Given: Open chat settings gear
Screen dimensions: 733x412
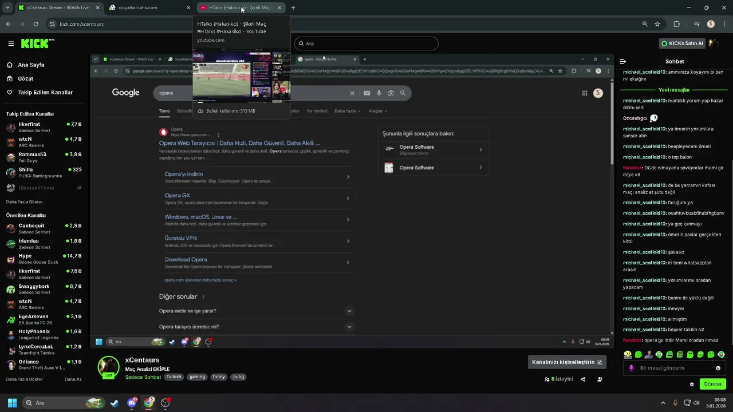Looking at the screenshot, I should pos(692,384).
